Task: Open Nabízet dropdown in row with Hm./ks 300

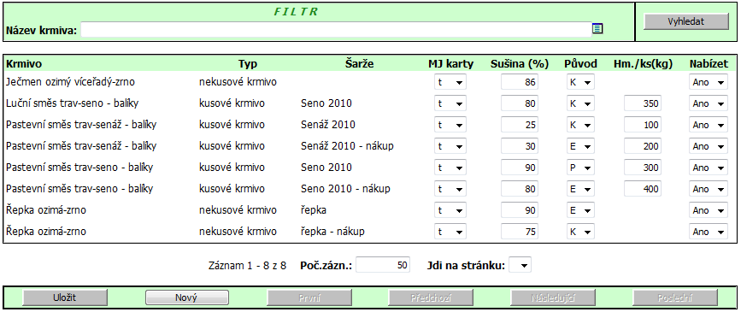Action: click(x=709, y=168)
